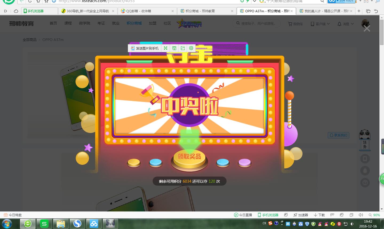Open the 下载 downloads in status bar
Viewport: 384px width, 229px height.
319,215
